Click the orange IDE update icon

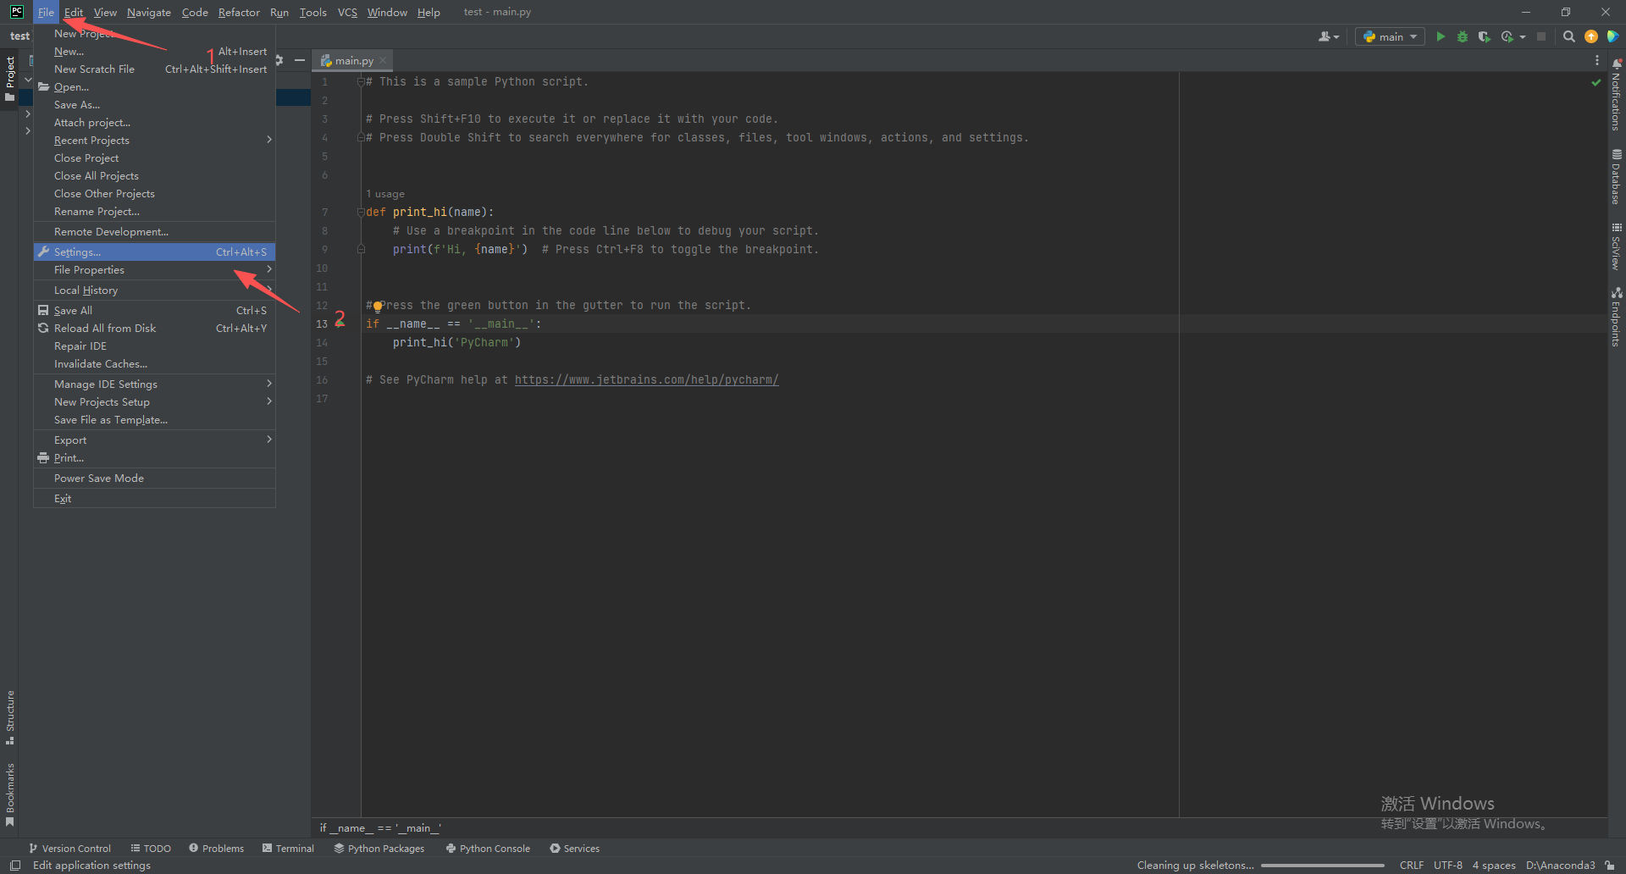(1591, 36)
